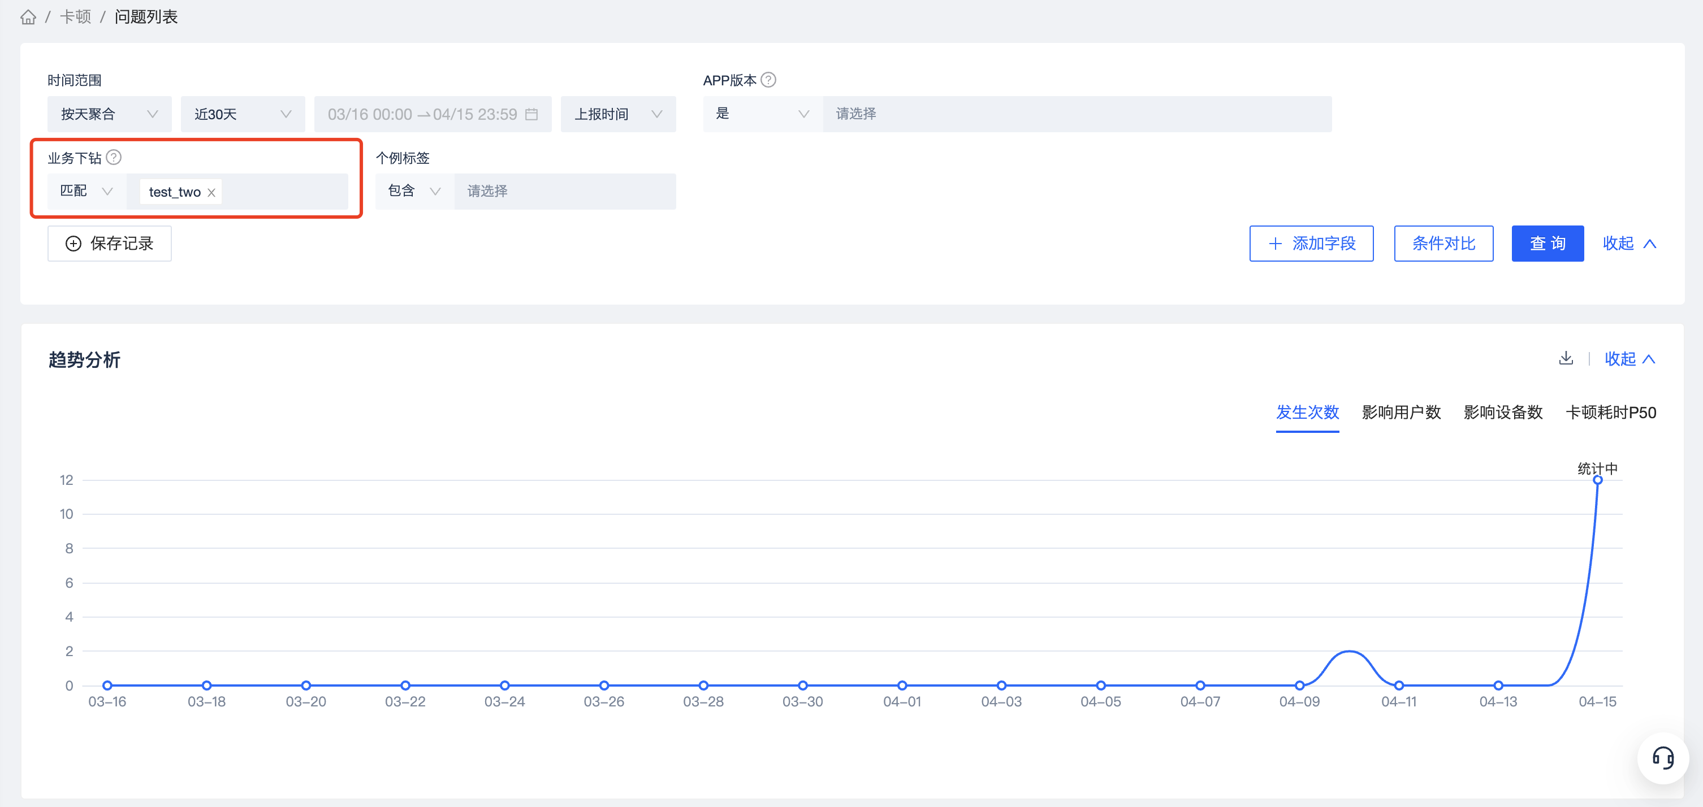
Task: Download trend analysis chart data
Action: click(1566, 358)
